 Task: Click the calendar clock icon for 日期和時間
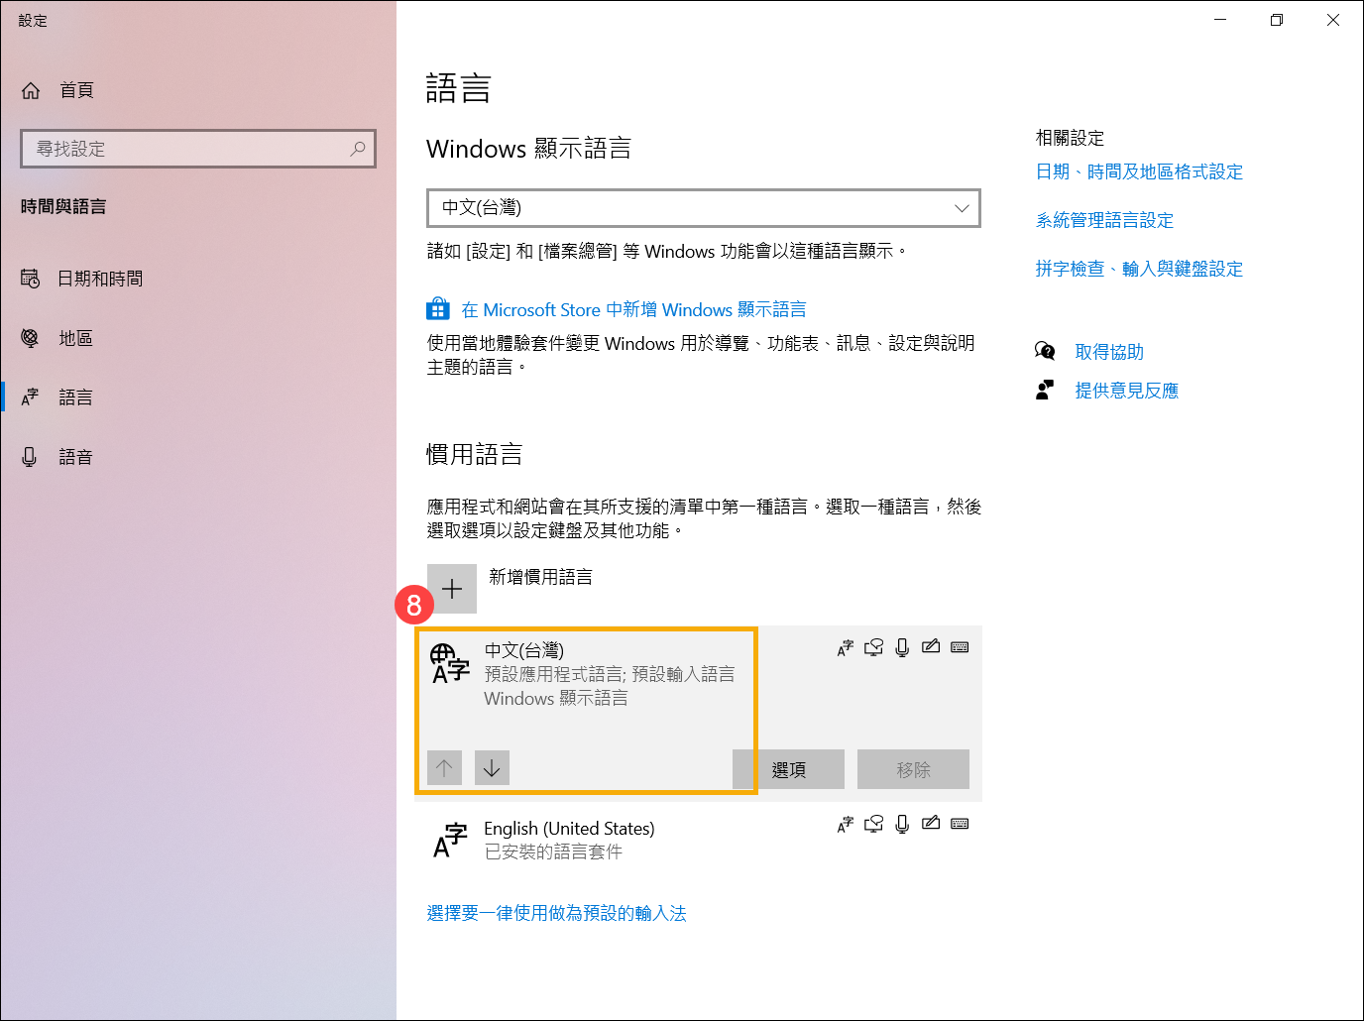click(31, 279)
